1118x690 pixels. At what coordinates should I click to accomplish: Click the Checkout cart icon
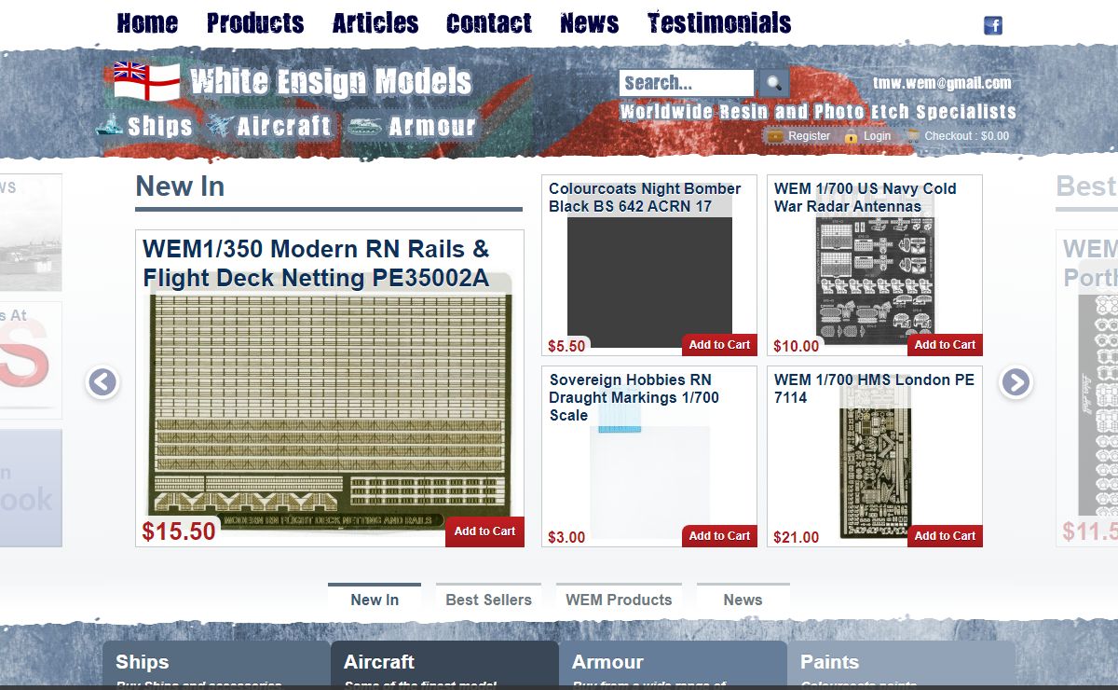913,136
